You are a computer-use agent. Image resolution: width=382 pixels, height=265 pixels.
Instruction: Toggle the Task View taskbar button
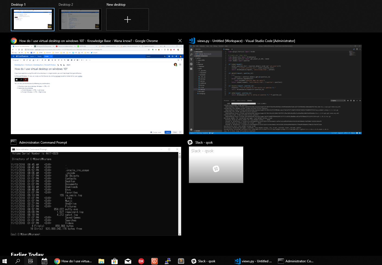pyautogui.click(x=31, y=261)
